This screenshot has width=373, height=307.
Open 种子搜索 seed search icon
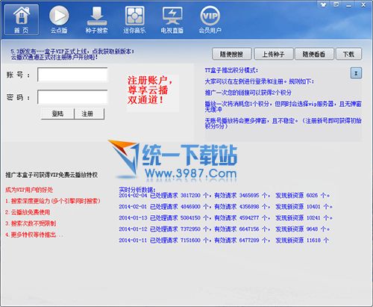[x=97, y=19]
